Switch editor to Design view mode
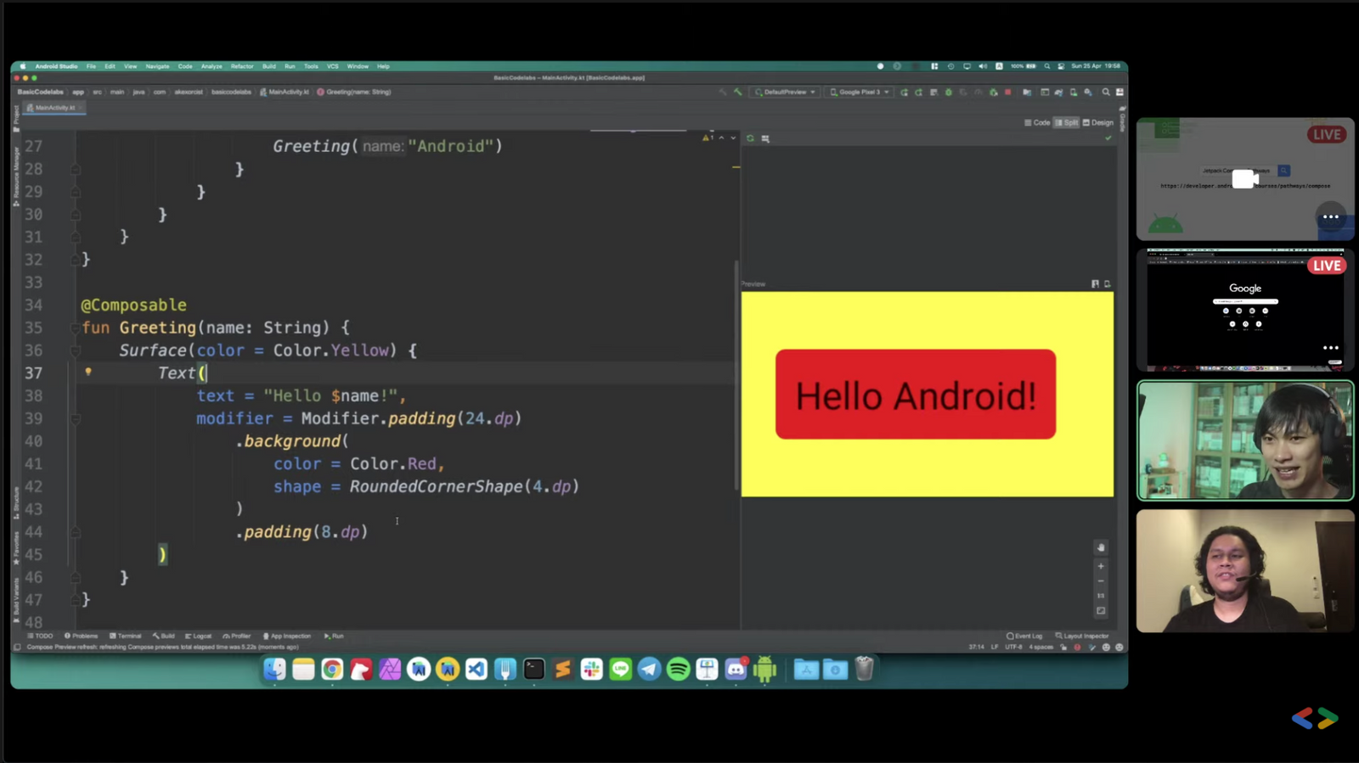The image size is (1359, 763). pyautogui.click(x=1097, y=123)
